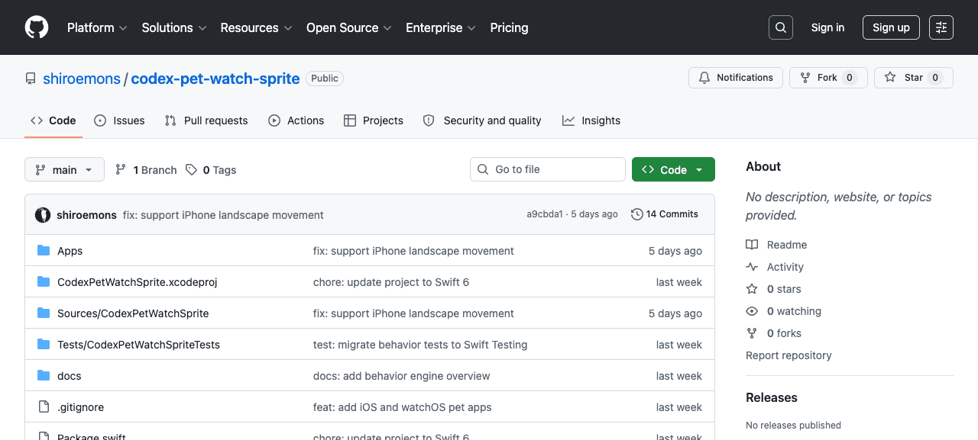Open the Security and quality tab

(x=482, y=120)
